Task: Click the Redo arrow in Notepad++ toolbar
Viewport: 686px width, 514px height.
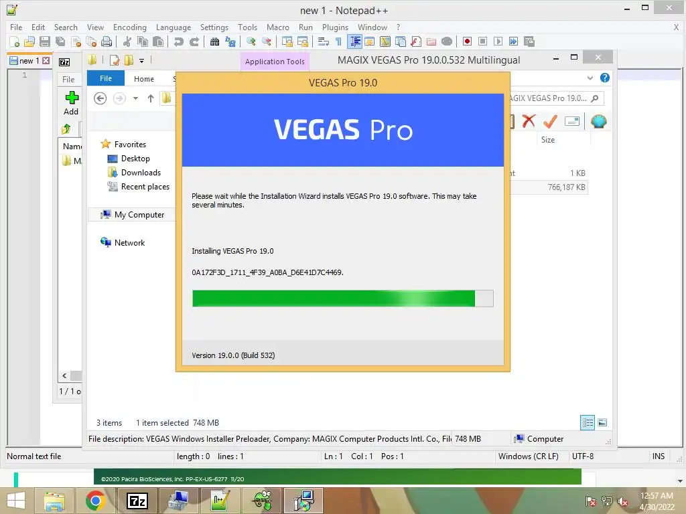Action: pyautogui.click(x=194, y=41)
